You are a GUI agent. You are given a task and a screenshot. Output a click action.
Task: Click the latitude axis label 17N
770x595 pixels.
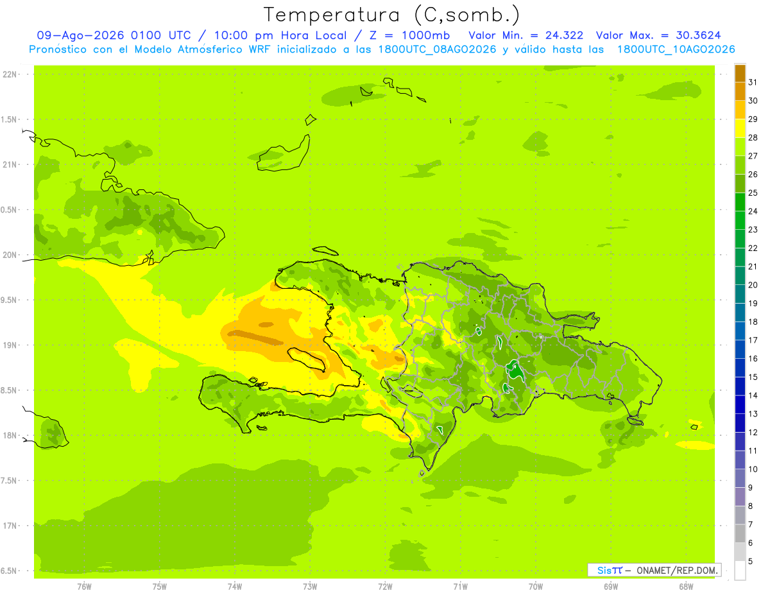click(10, 526)
